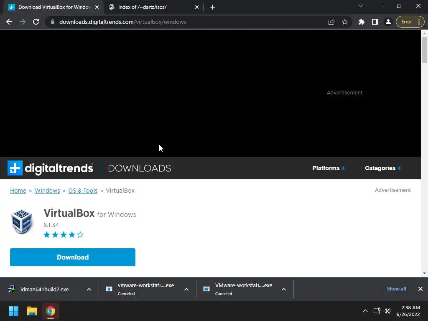428x321 pixels.
Task: Click the scrollbar down arrow
Action: pos(424,273)
